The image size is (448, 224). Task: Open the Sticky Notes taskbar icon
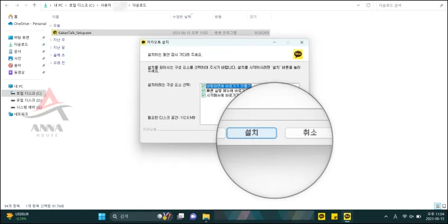[335, 217]
